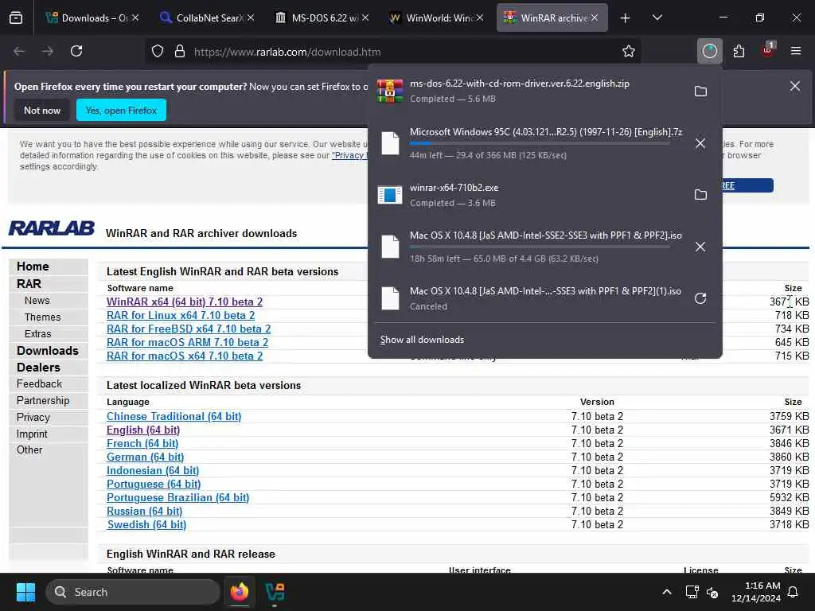
Task: Cancel the Windows 95C 7z download
Action: (700, 143)
